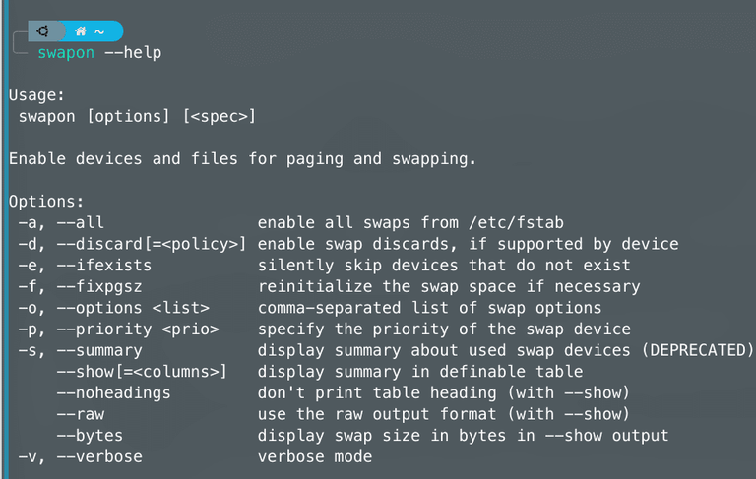Image resolution: width=756 pixels, height=479 pixels.
Task: Click the --verbose option flag
Action: click(x=99, y=456)
